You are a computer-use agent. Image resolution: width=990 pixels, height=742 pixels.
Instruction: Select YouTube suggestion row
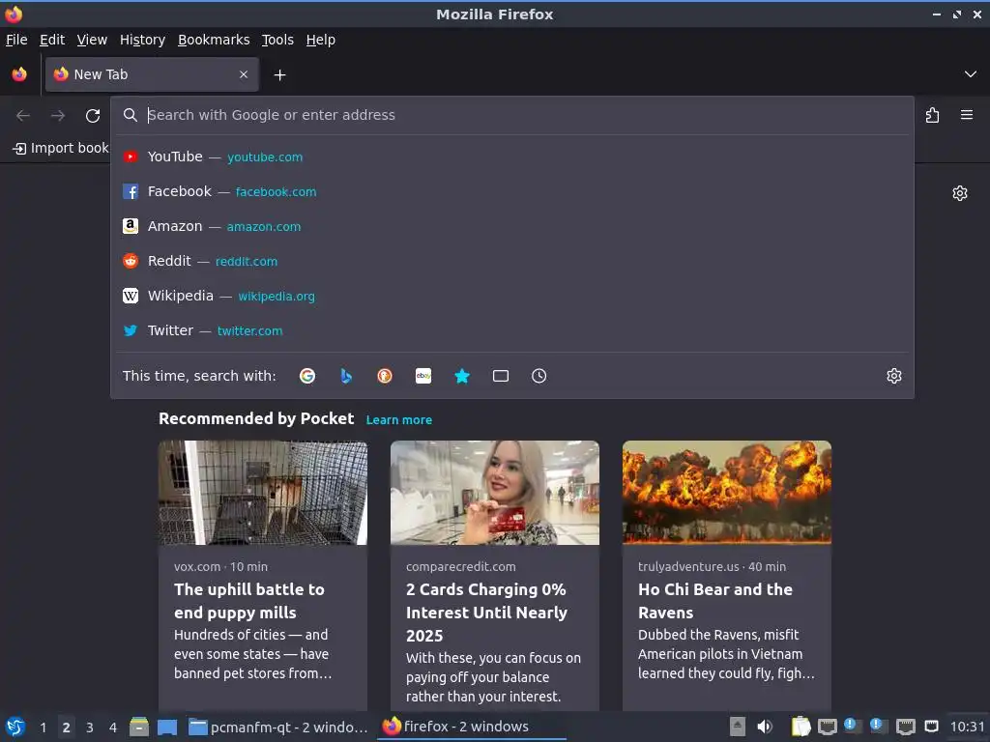(512, 157)
